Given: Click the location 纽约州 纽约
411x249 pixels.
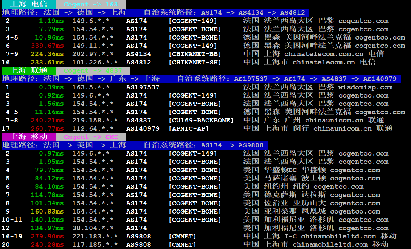Looking at the screenshot, I should point(287,186).
